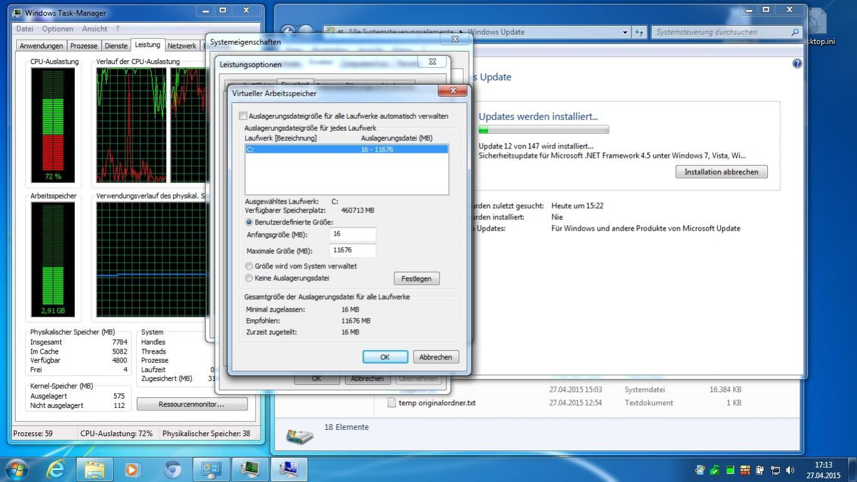Click the Updates installation progress bar
857x482 pixels.
coord(544,129)
